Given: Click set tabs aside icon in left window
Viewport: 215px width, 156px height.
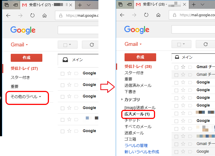Looking at the screenshot, I should click(x=15, y=5).
